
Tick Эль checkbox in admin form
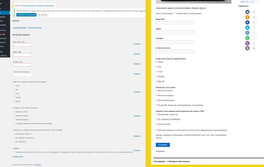(x=14, y=90)
